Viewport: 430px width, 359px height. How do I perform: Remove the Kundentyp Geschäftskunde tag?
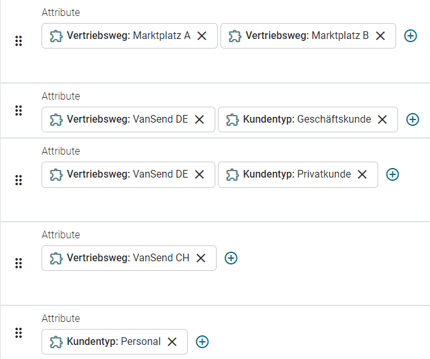[x=383, y=119]
